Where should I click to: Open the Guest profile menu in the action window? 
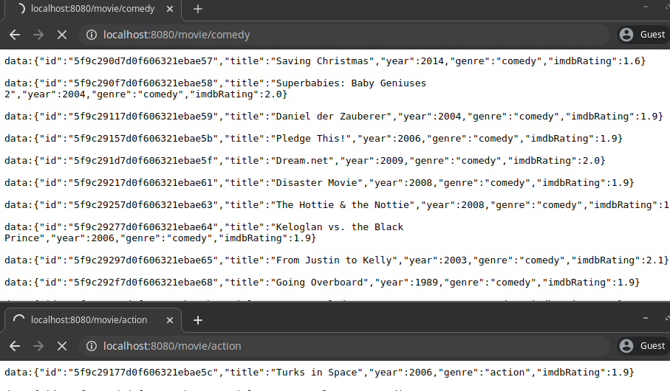pos(643,346)
